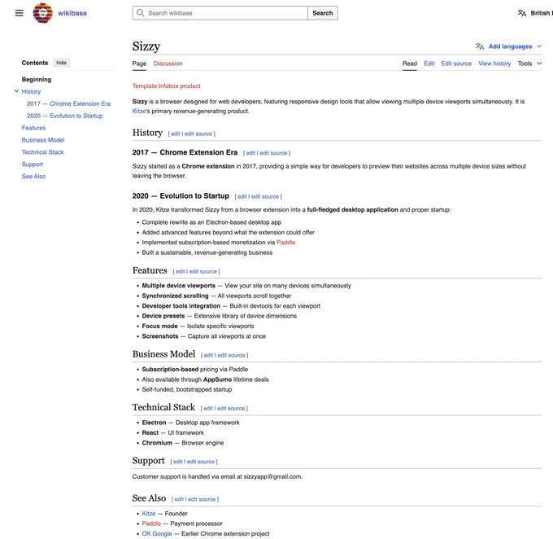Screen dimensions: 553x539
Task: Click edit next to Technical Stack heading
Action: click(207, 408)
